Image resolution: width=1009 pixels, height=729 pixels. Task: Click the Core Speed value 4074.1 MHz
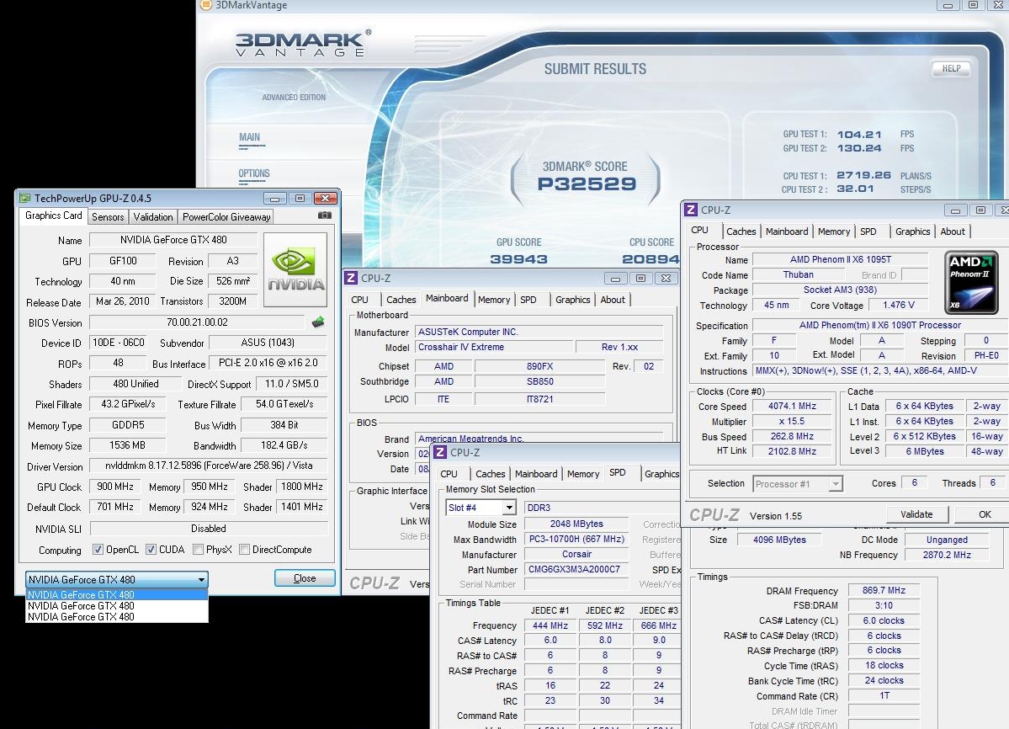click(792, 407)
